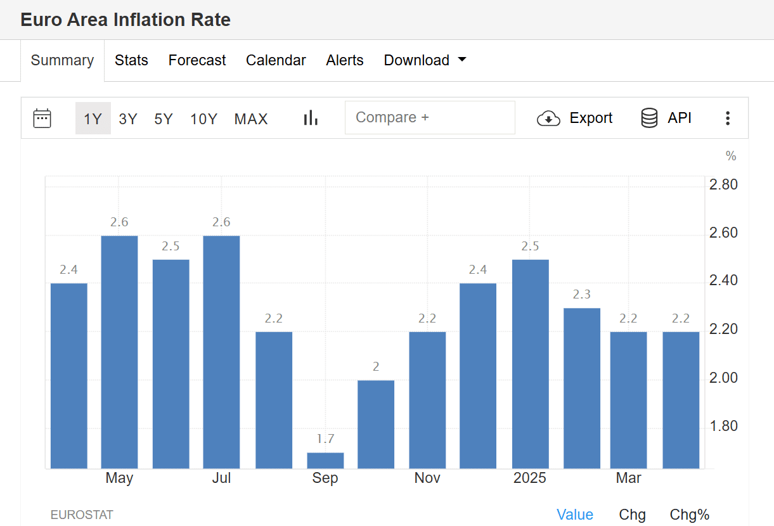Show the MAX time range
The width and height of the screenshot is (774, 526).
tap(251, 119)
